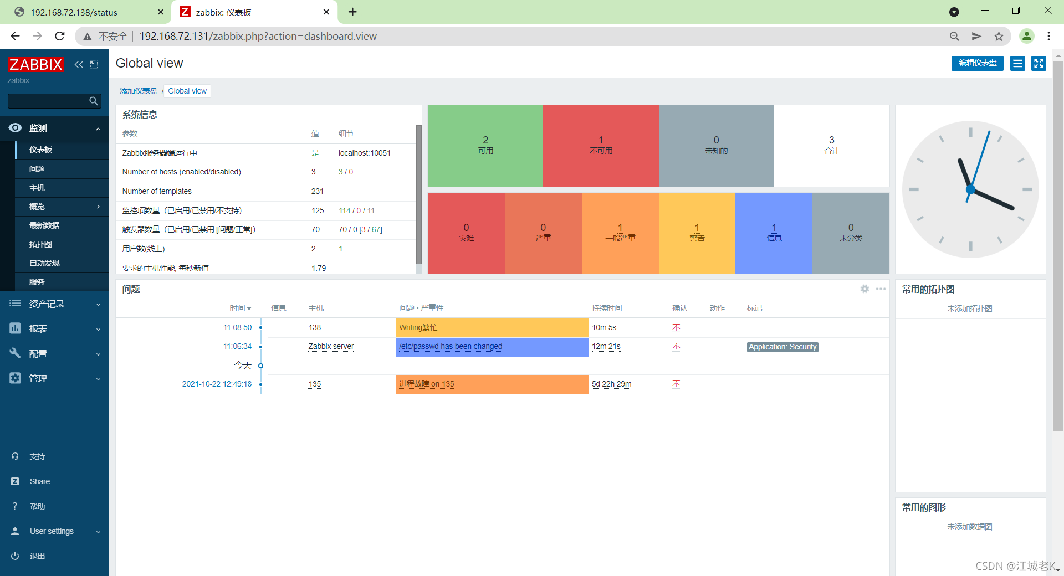1064x576 pixels.
Task: Click the Zabbix server host link
Action: (331, 346)
